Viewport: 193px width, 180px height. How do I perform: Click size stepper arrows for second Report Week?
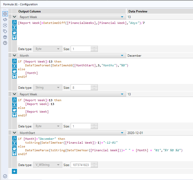coord(94,126)
